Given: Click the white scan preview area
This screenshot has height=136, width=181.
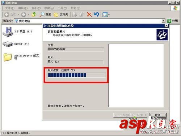Looking at the screenshot, I should 136,75.
